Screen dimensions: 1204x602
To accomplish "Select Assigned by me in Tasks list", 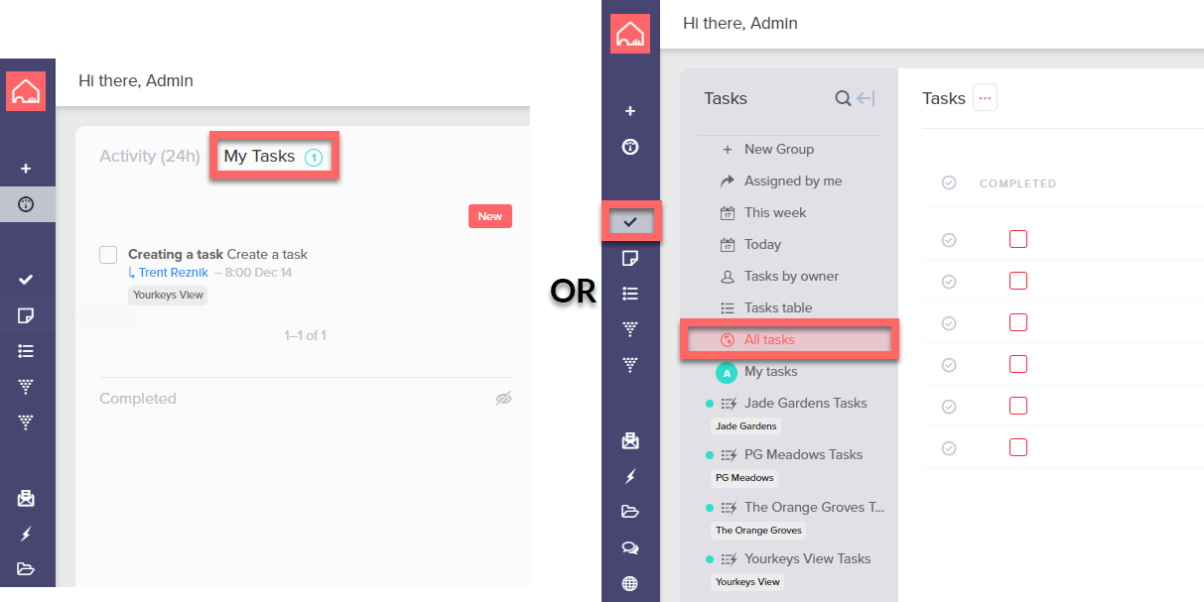I will tap(793, 181).
